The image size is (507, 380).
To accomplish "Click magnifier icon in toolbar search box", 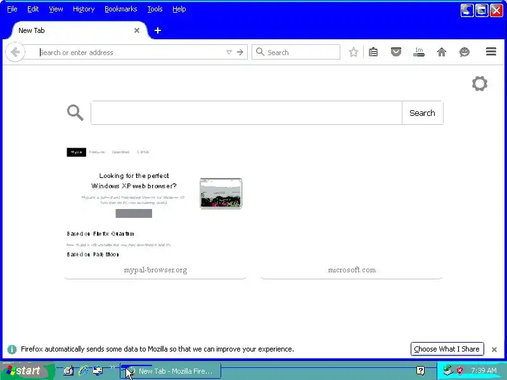I will pyautogui.click(x=260, y=52).
